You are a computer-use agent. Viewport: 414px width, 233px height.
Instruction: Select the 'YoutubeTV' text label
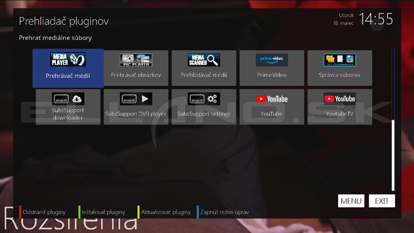340,114
